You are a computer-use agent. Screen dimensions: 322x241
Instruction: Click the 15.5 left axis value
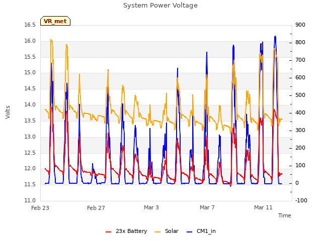30,57
